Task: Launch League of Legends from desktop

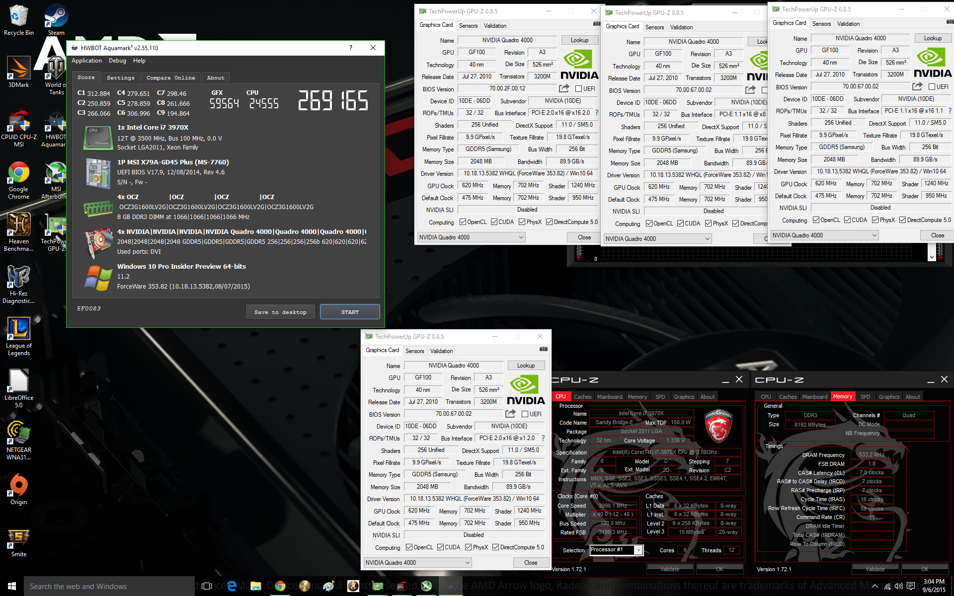Action: (18, 336)
